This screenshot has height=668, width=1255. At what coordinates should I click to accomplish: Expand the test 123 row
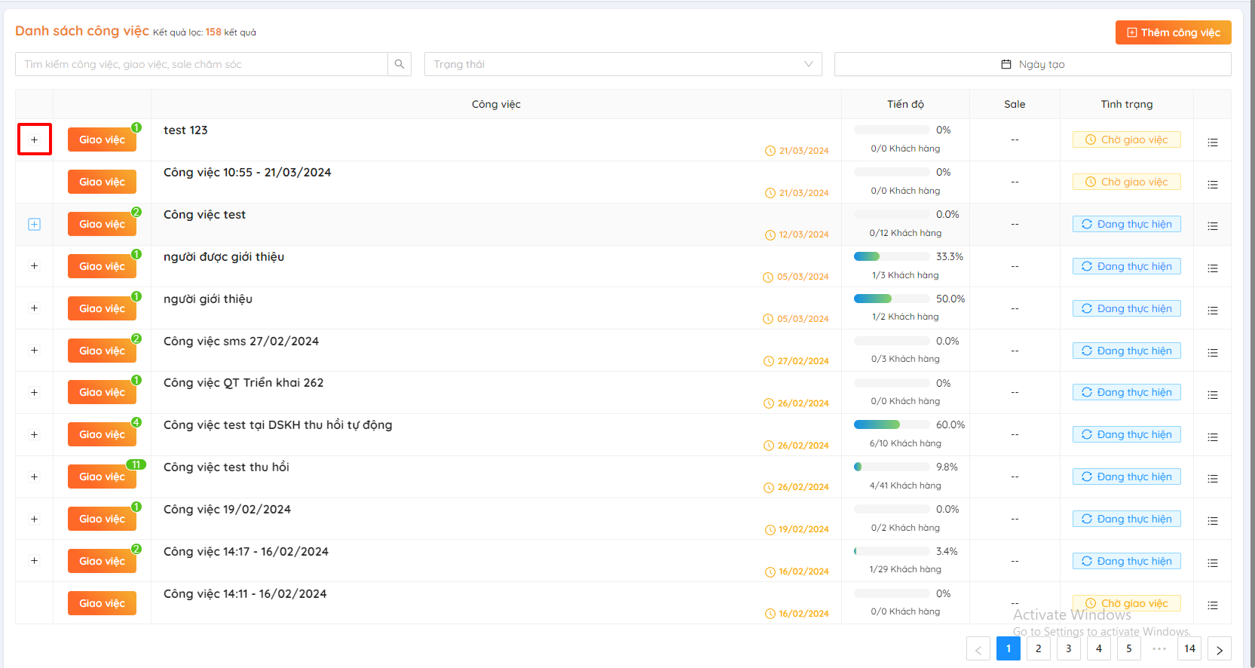[x=34, y=139]
